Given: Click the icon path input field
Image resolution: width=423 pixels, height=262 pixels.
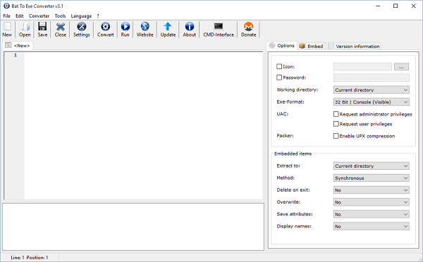Looking at the screenshot, I should (362, 67).
